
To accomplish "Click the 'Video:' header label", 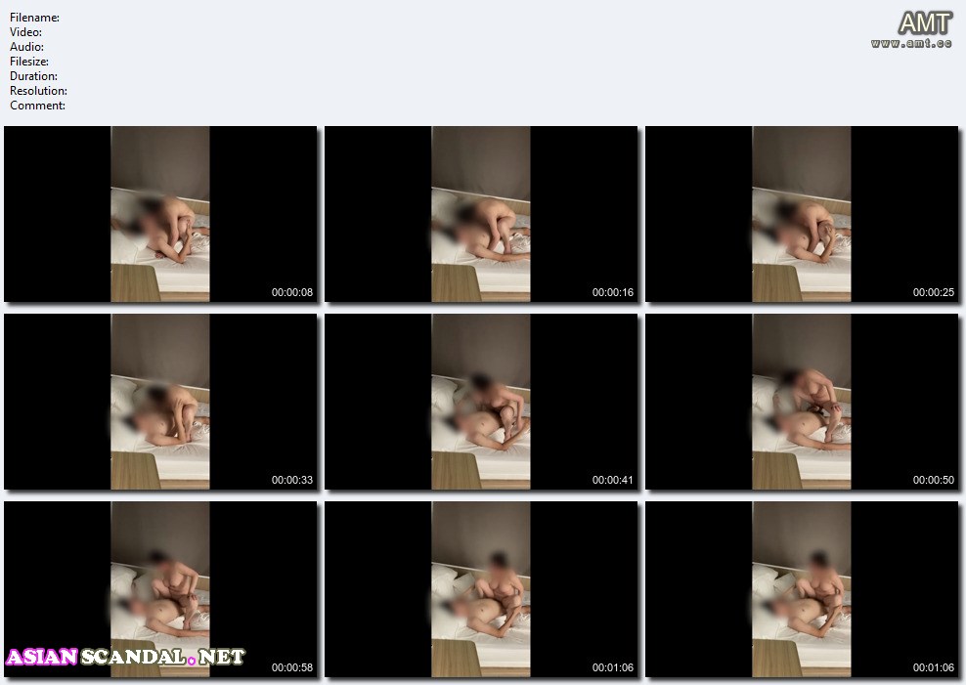I will tap(25, 32).
